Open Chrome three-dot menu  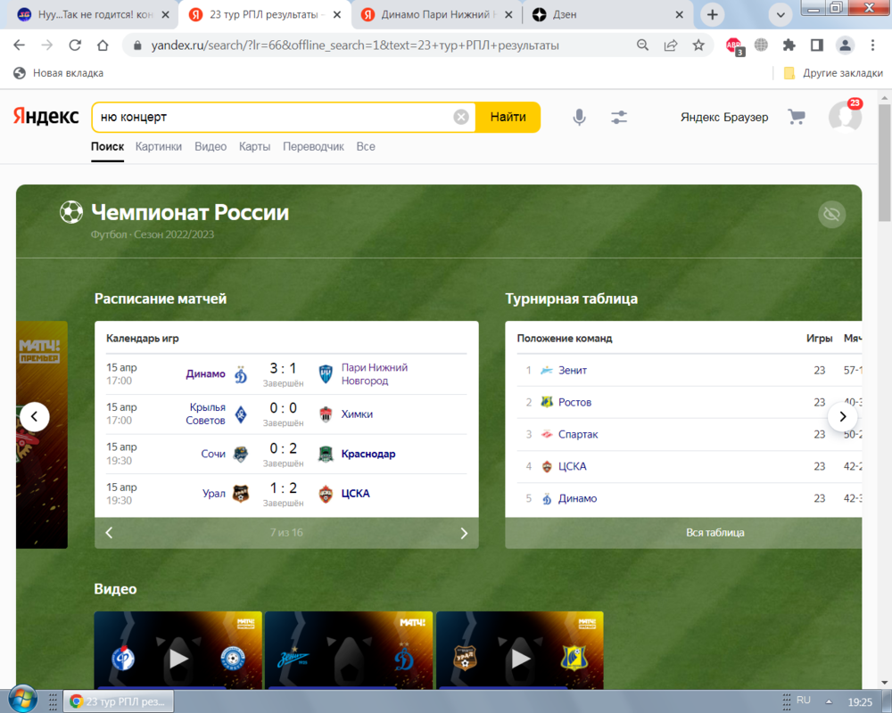(x=872, y=45)
